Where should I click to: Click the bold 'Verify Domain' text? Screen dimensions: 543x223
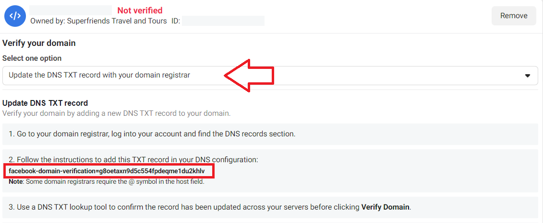(386, 208)
